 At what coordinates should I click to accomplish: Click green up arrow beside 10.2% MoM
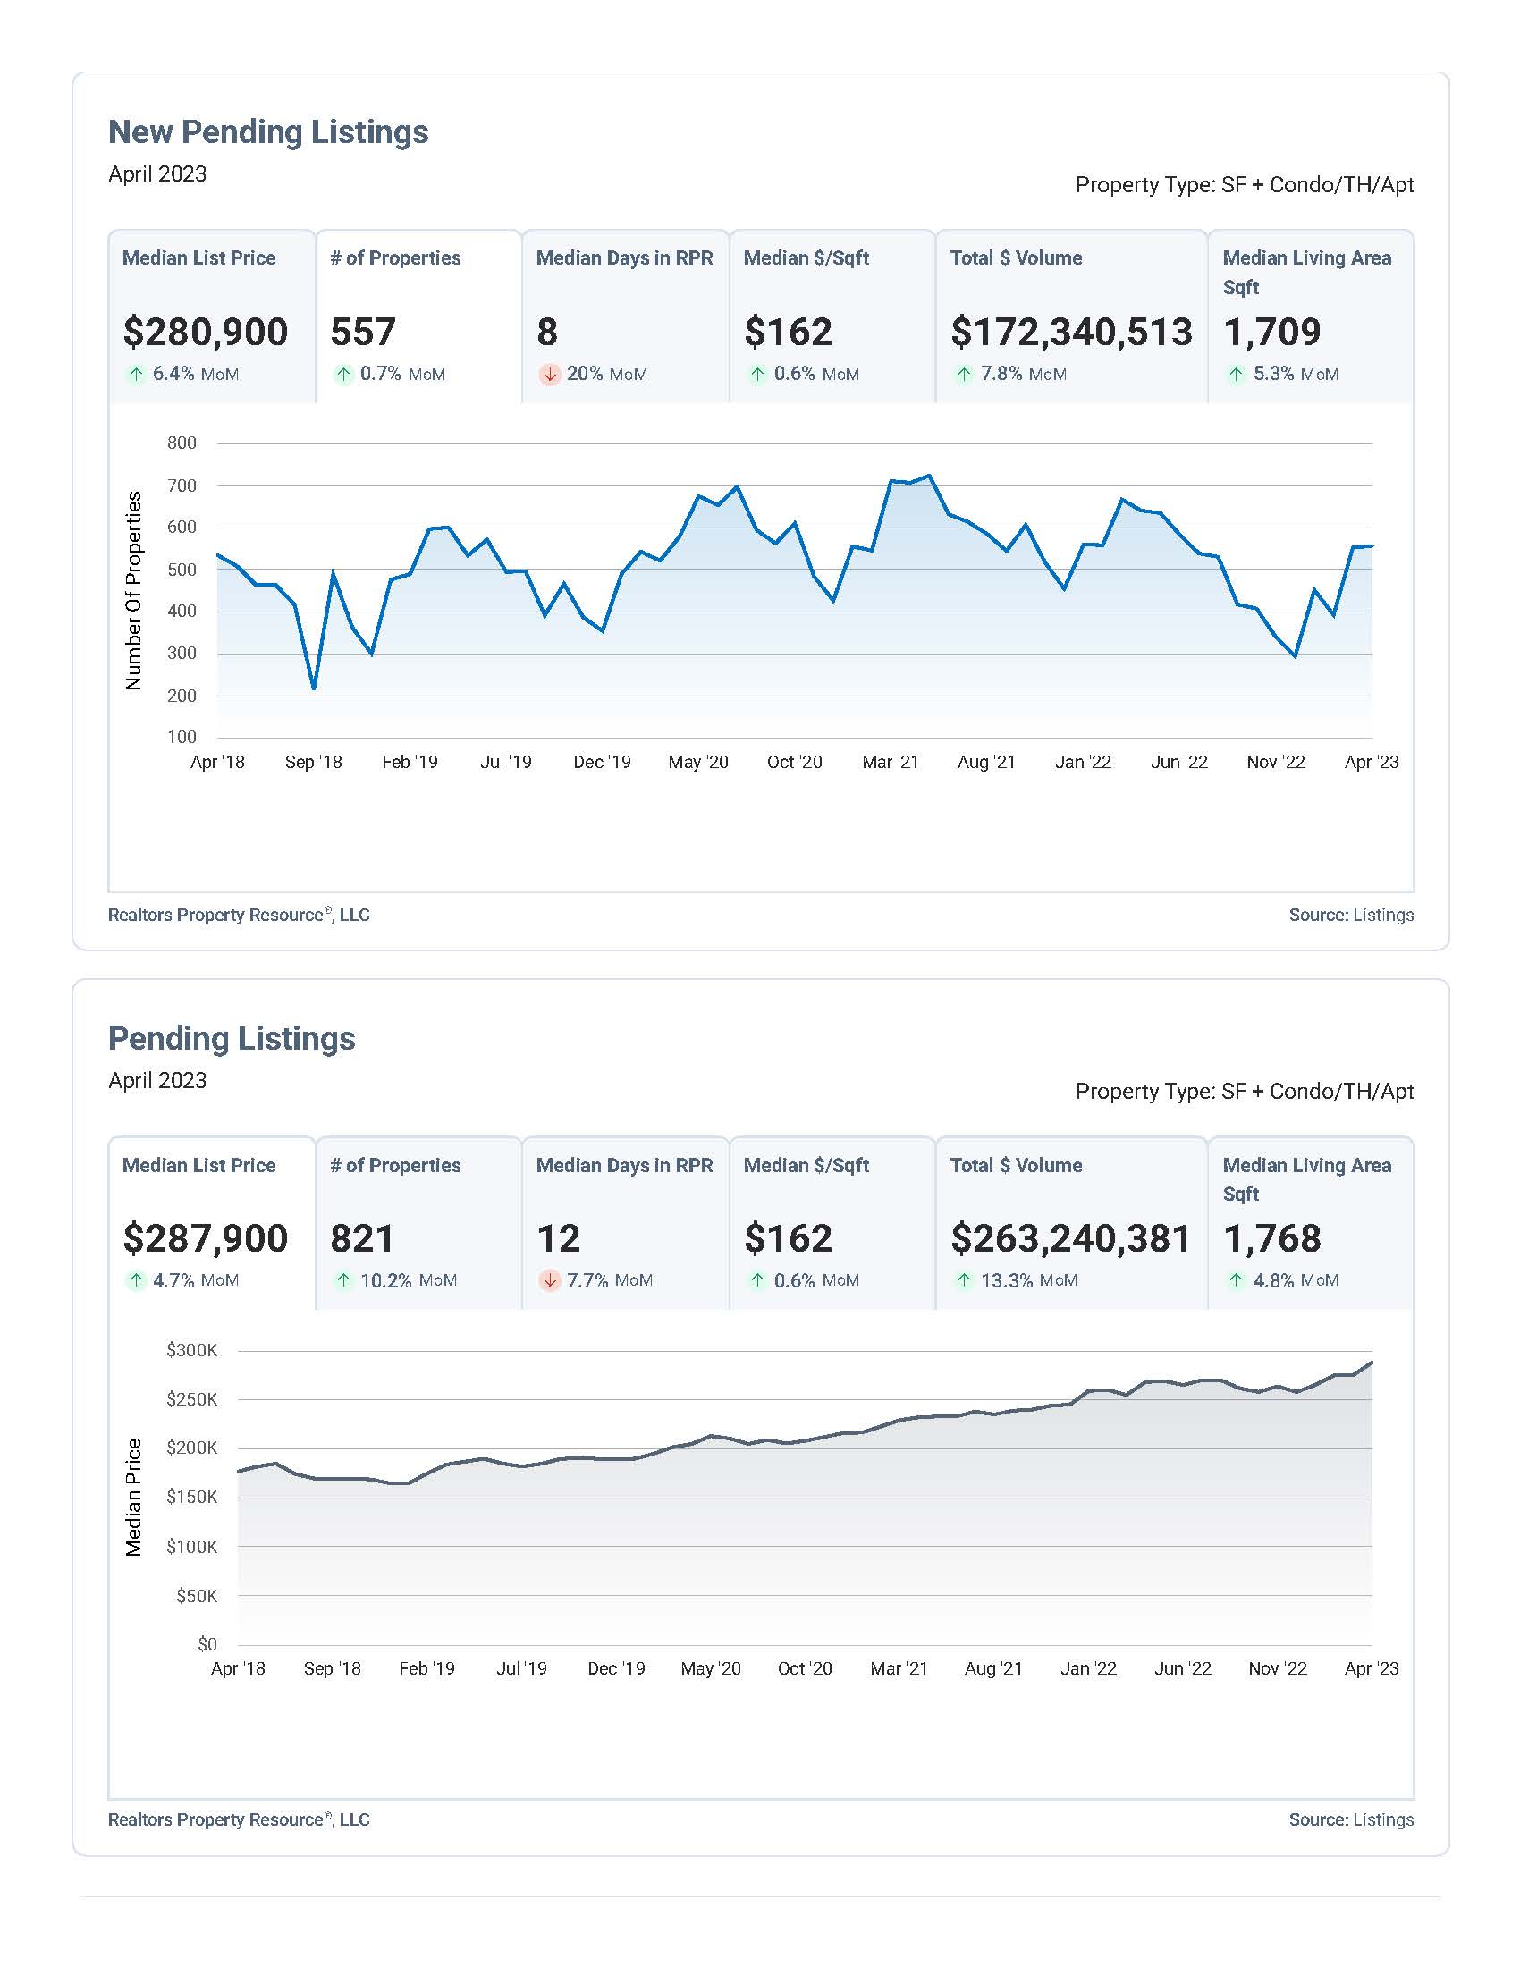tap(343, 1279)
